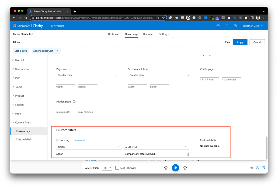Open new tab with plus icon
Viewport: 278px width, 187px height.
pyautogui.click(x=75, y=11)
